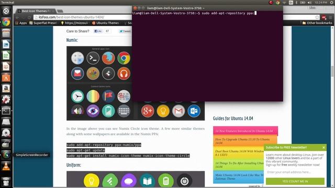Click the clock showing 10:24 PM

[x=321, y=3]
